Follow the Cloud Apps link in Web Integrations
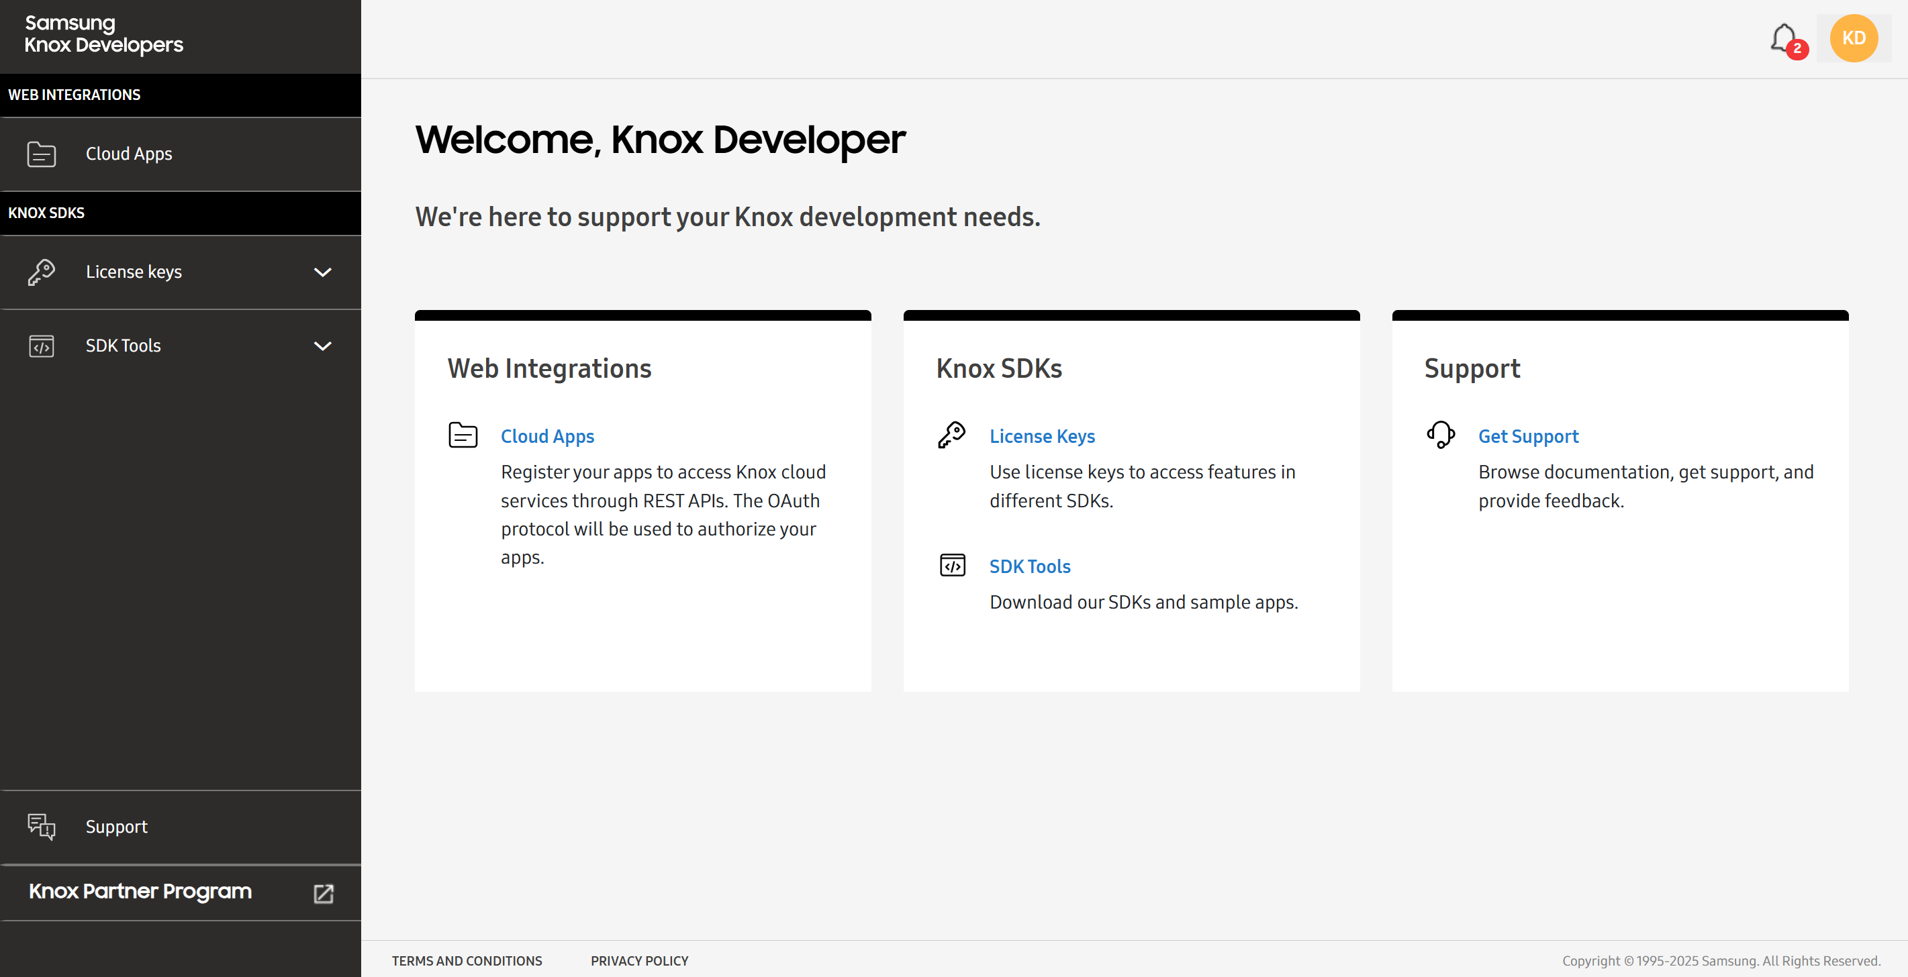1908x977 pixels. [x=547, y=436]
